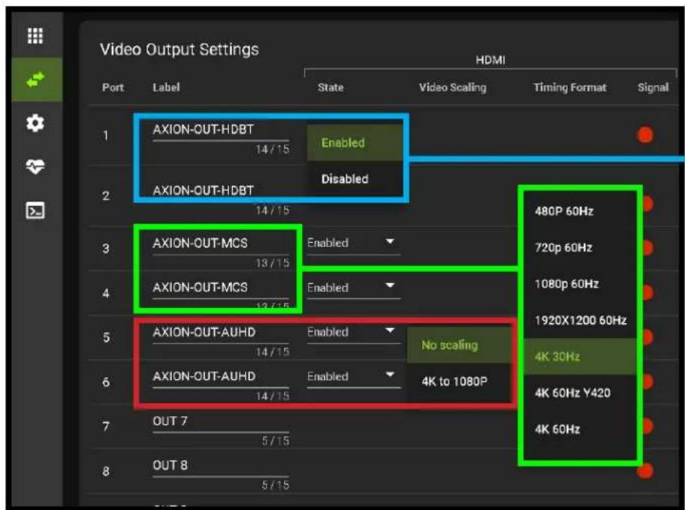
Task: Edit the OUT 7 label field
Action: point(221,421)
